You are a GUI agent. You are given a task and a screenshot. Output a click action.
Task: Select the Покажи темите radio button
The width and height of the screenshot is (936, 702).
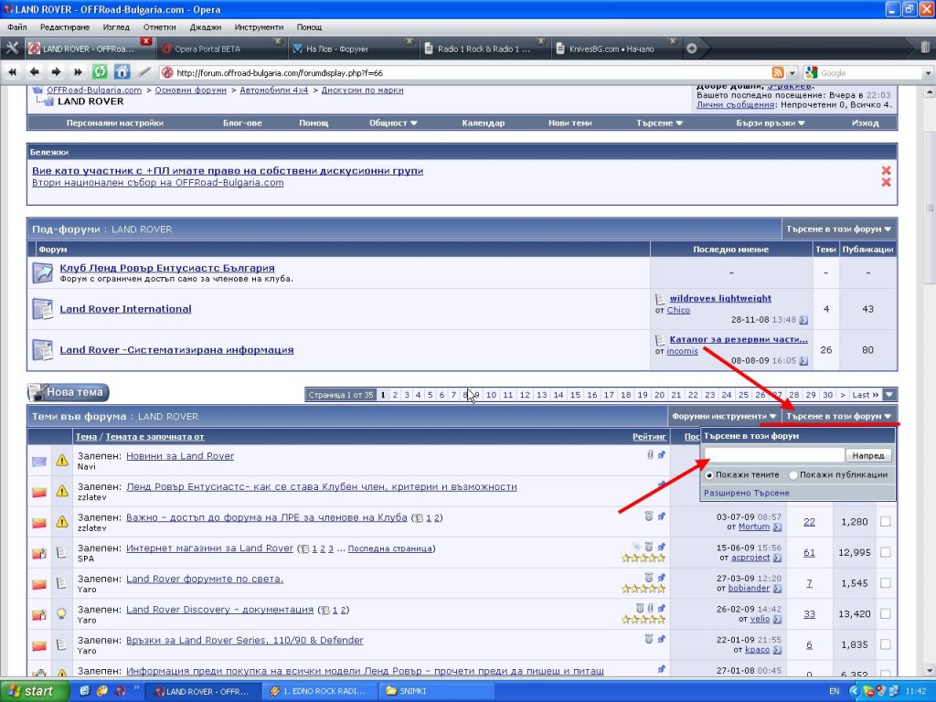pyautogui.click(x=709, y=474)
